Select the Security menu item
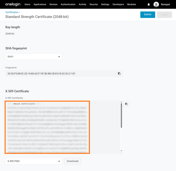 [94, 4]
